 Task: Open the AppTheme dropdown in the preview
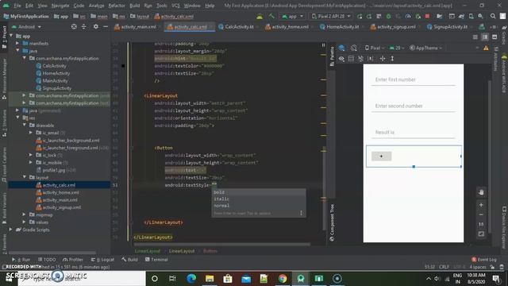pos(425,48)
